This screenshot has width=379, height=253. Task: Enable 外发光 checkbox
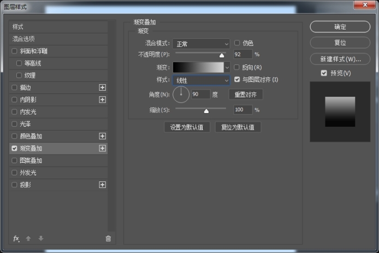pos(14,173)
